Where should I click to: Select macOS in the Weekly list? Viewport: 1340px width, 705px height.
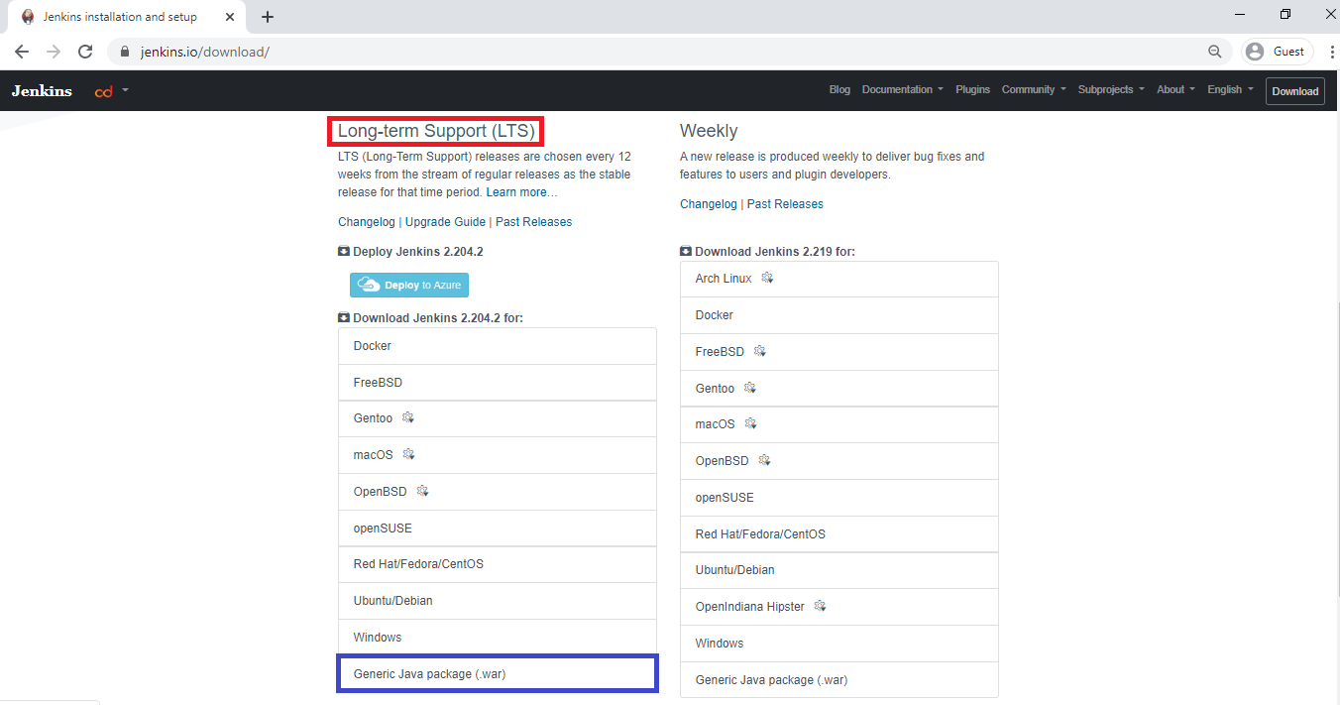[x=839, y=424]
